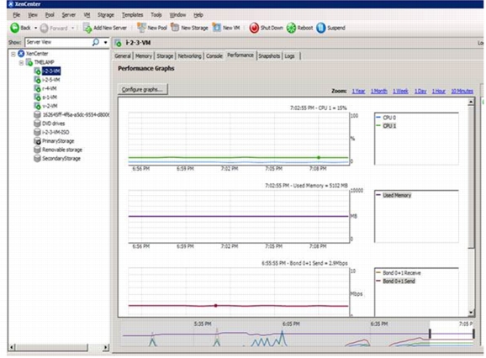Zoom graphs to 10 Minutes
486x358 pixels.
coord(462,91)
